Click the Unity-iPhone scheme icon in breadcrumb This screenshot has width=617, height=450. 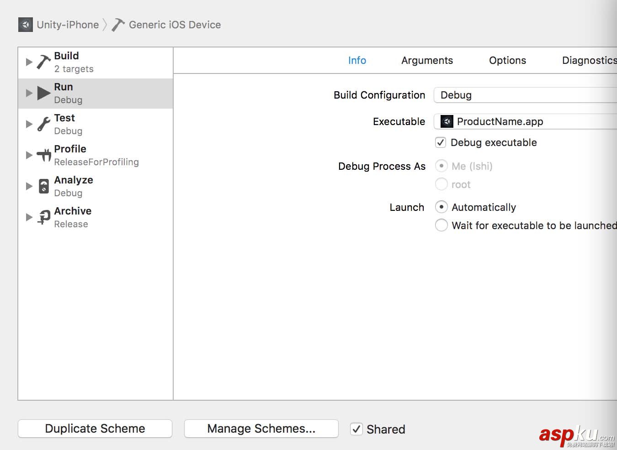click(26, 25)
